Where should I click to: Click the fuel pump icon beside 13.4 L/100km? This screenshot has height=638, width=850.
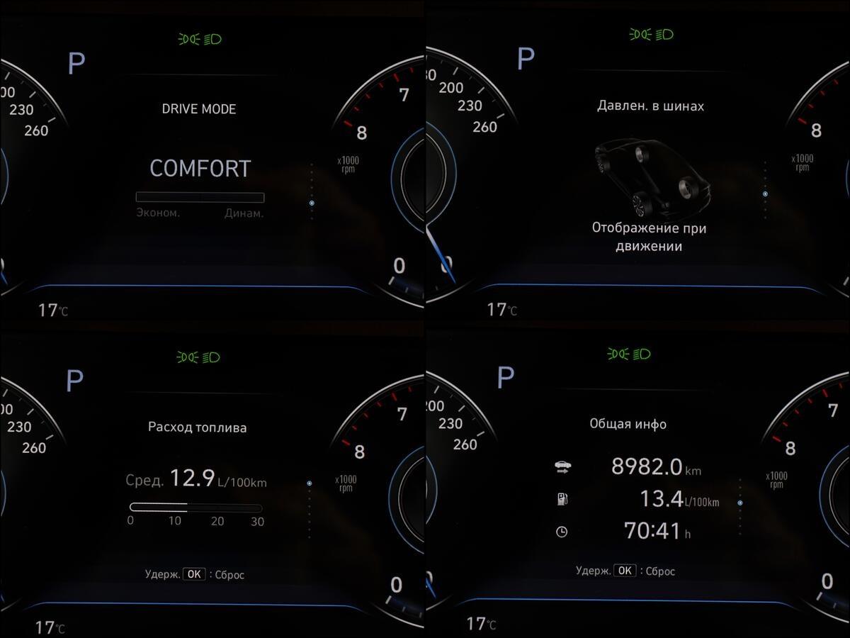click(x=562, y=499)
